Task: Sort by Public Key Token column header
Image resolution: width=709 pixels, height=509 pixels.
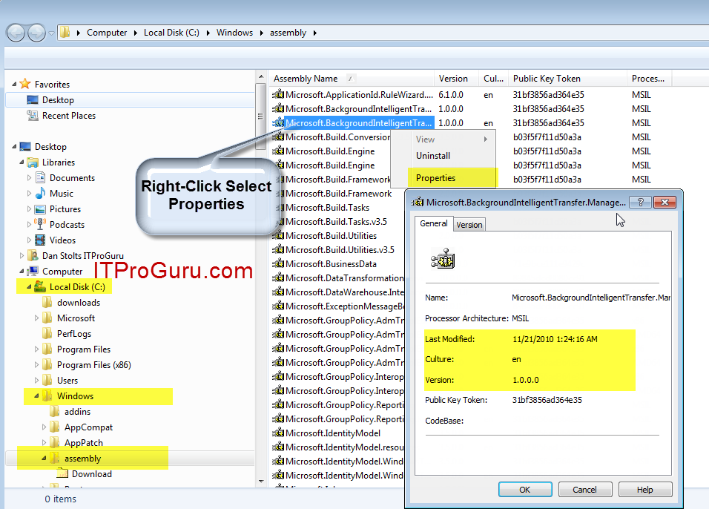Action: click(x=567, y=78)
